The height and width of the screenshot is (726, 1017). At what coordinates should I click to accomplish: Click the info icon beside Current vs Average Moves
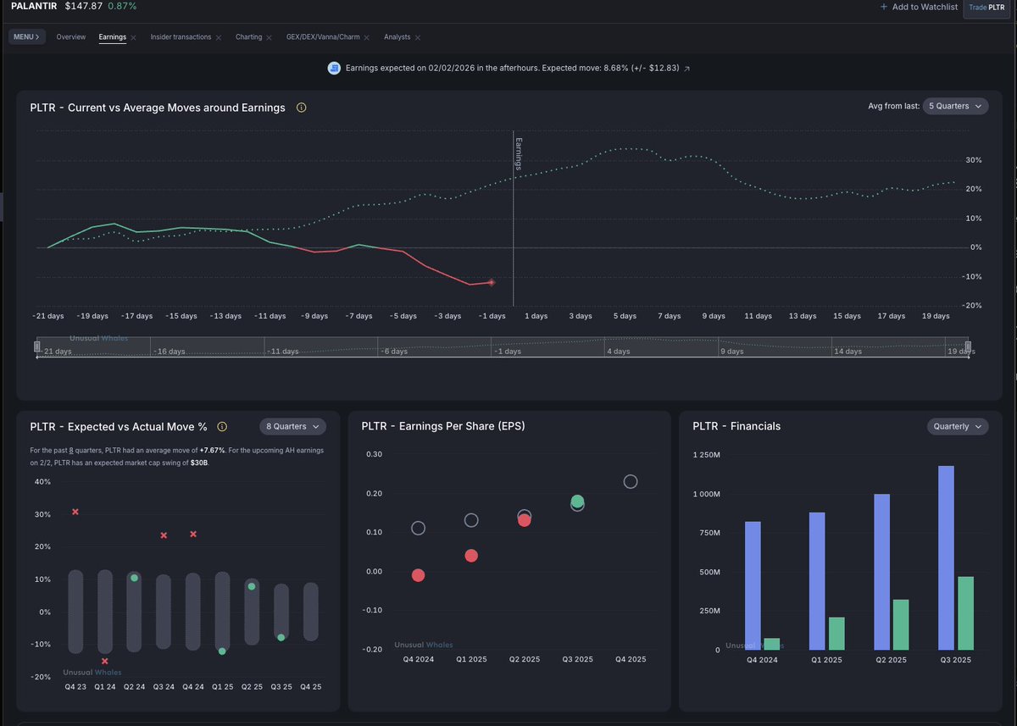(x=301, y=108)
